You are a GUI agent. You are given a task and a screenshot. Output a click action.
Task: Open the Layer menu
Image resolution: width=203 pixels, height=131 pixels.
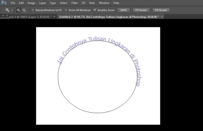[43, 3]
